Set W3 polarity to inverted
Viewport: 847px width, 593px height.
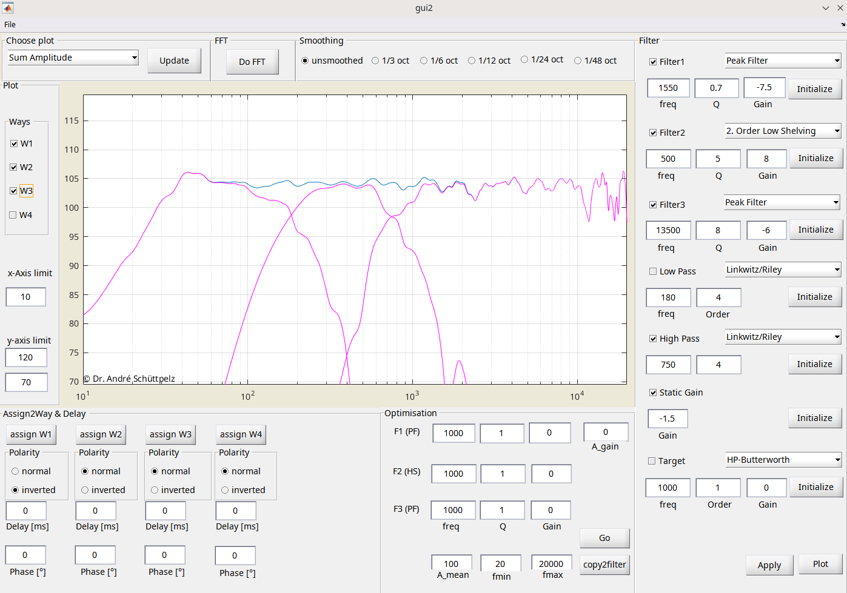pos(173,490)
